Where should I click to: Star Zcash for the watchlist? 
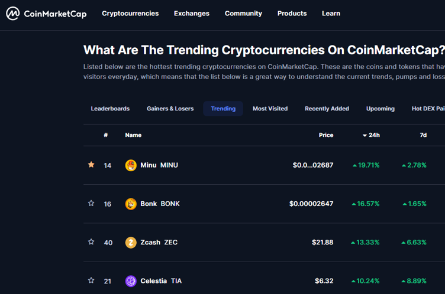[91, 242]
